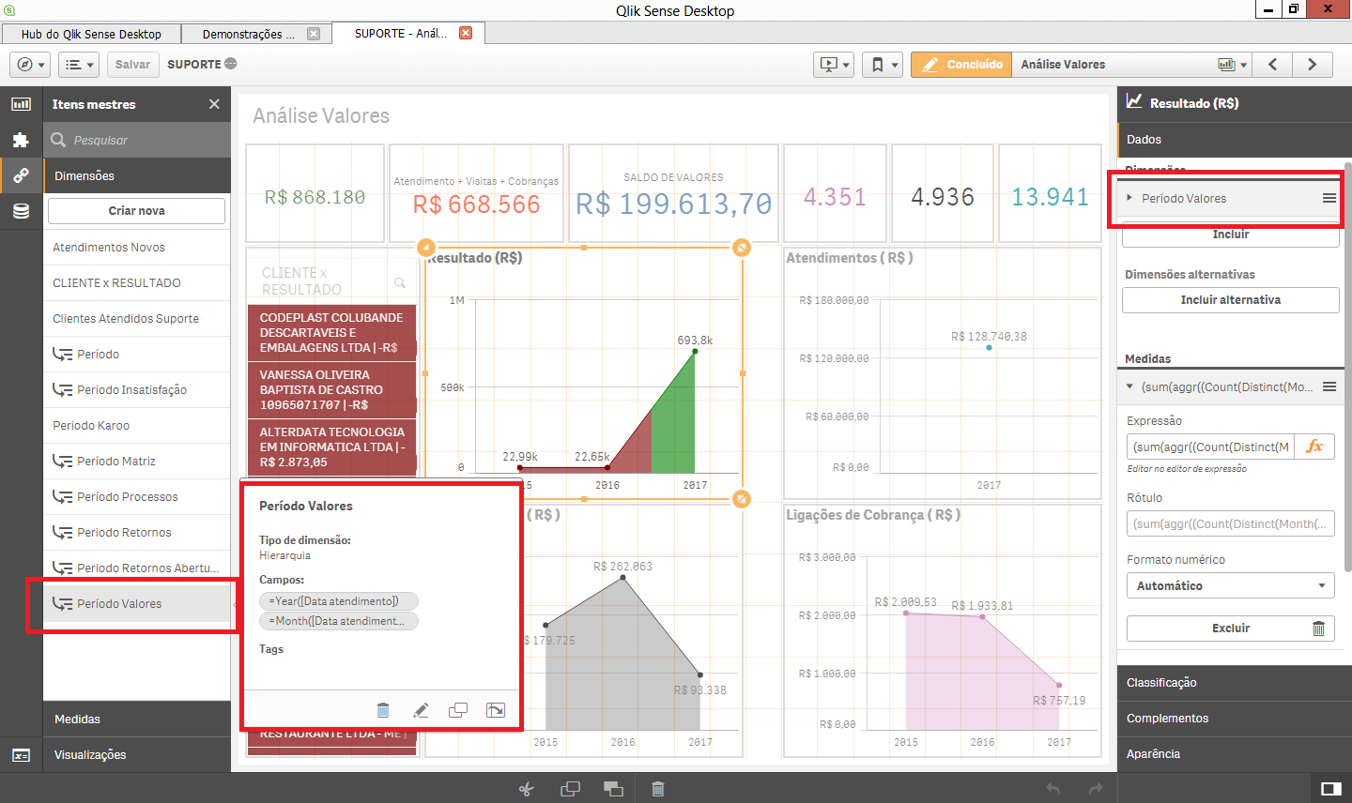
Task: Click the Incluir dimension button
Action: pos(1231,235)
